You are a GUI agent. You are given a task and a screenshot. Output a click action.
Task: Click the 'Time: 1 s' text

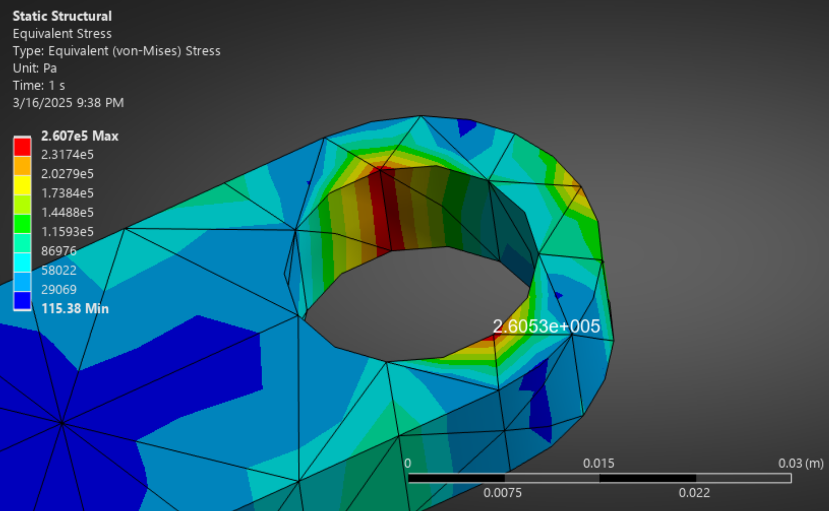pyautogui.click(x=39, y=86)
